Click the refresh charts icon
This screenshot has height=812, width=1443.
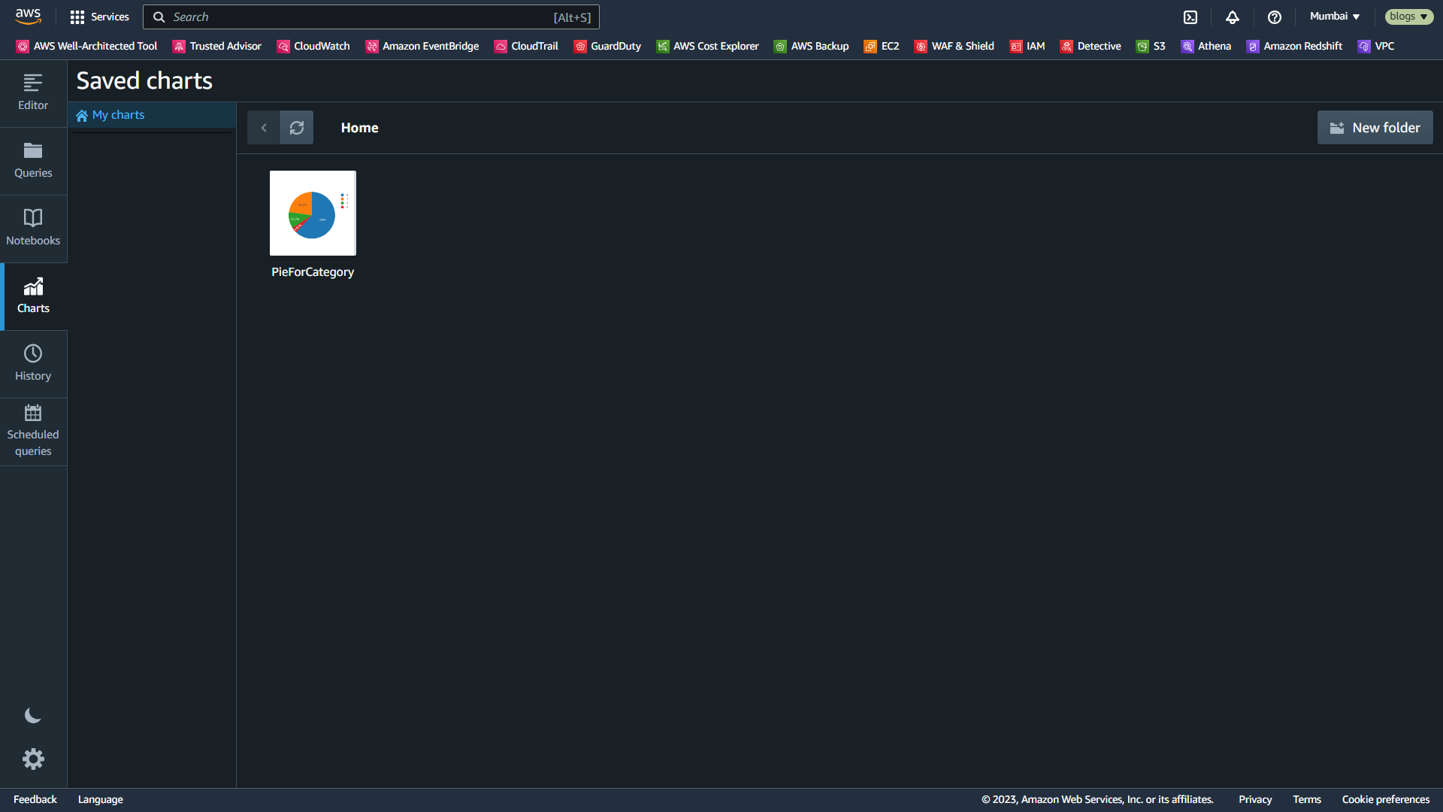click(297, 128)
